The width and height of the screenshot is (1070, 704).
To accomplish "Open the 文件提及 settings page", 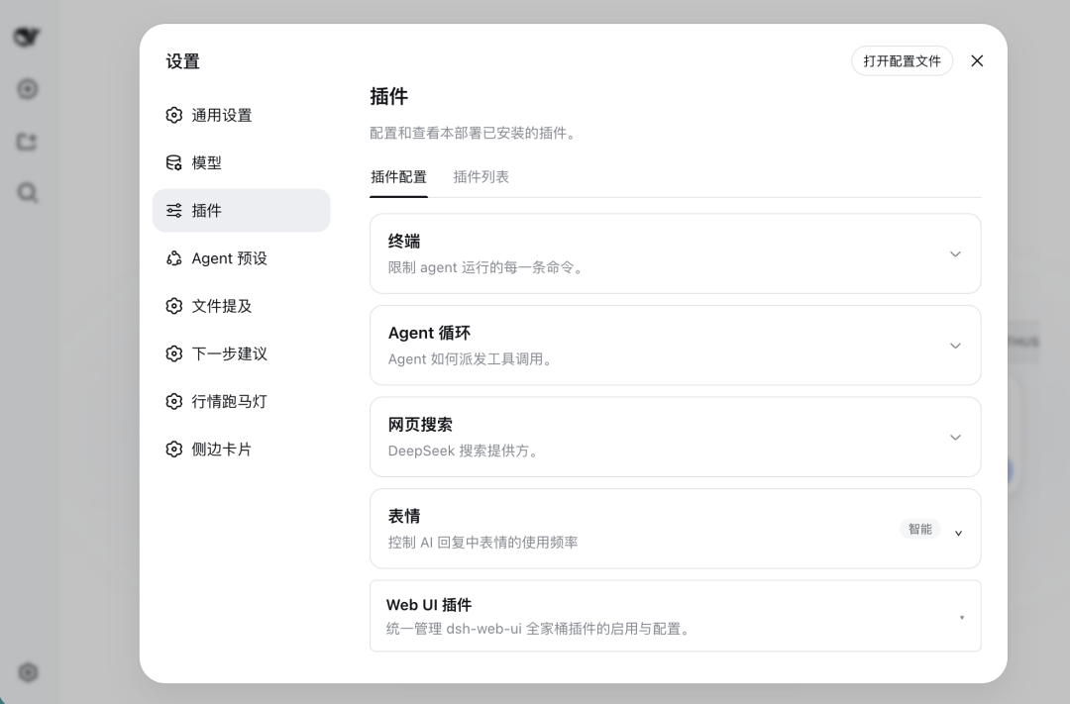I will click(242, 306).
